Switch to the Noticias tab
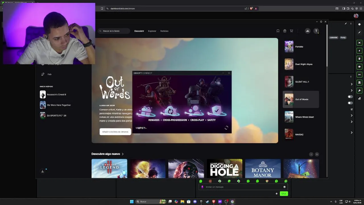Screen dimensions: 364x205 pos(164,31)
